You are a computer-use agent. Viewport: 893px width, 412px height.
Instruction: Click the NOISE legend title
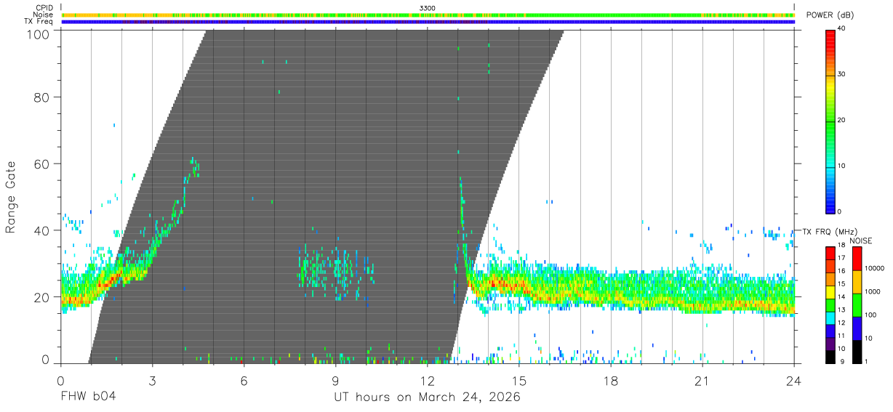coord(860,241)
